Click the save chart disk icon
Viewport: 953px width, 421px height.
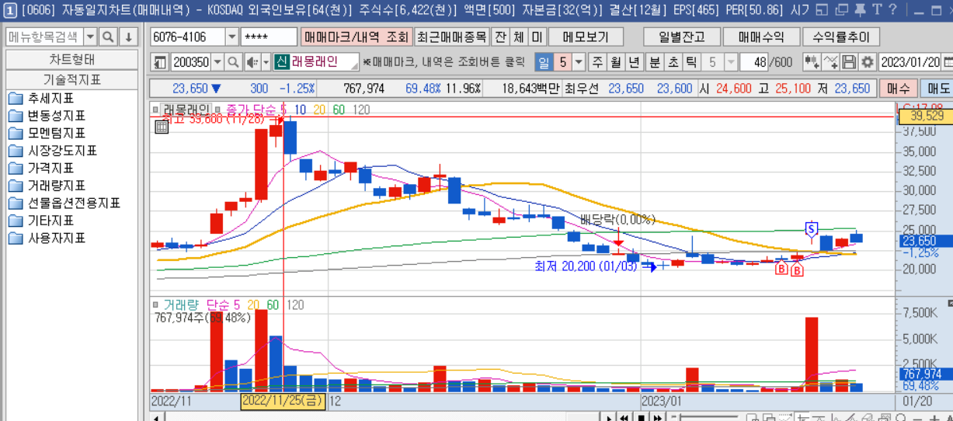coord(849,62)
